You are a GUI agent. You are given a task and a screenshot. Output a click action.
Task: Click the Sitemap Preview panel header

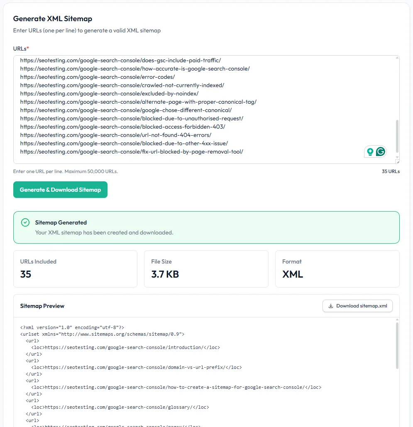(42, 306)
